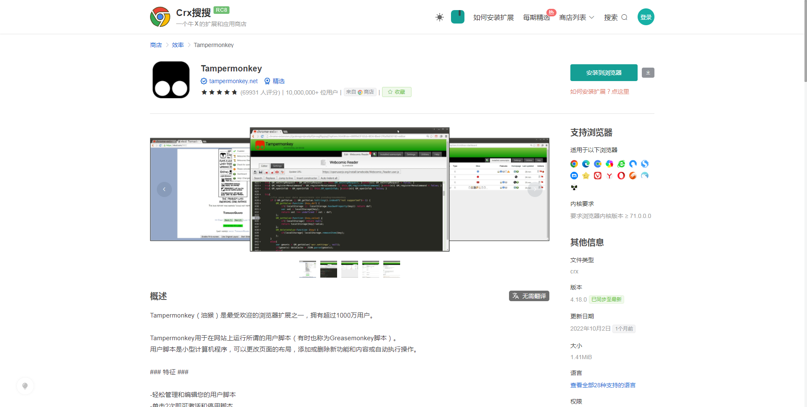The width and height of the screenshot is (807, 407).
Task: Click the Tampermonkey title heading
Action: (x=231, y=68)
